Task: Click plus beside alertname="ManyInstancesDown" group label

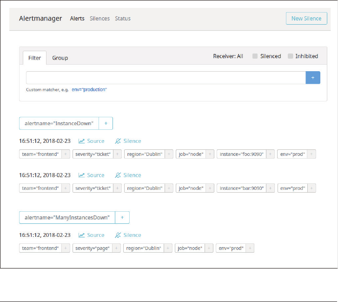Action: (x=122, y=217)
